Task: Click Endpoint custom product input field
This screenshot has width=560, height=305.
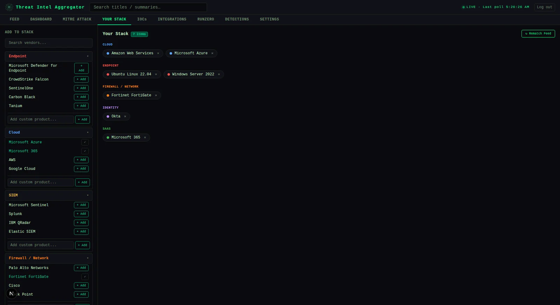Action: (x=41, y=119)
